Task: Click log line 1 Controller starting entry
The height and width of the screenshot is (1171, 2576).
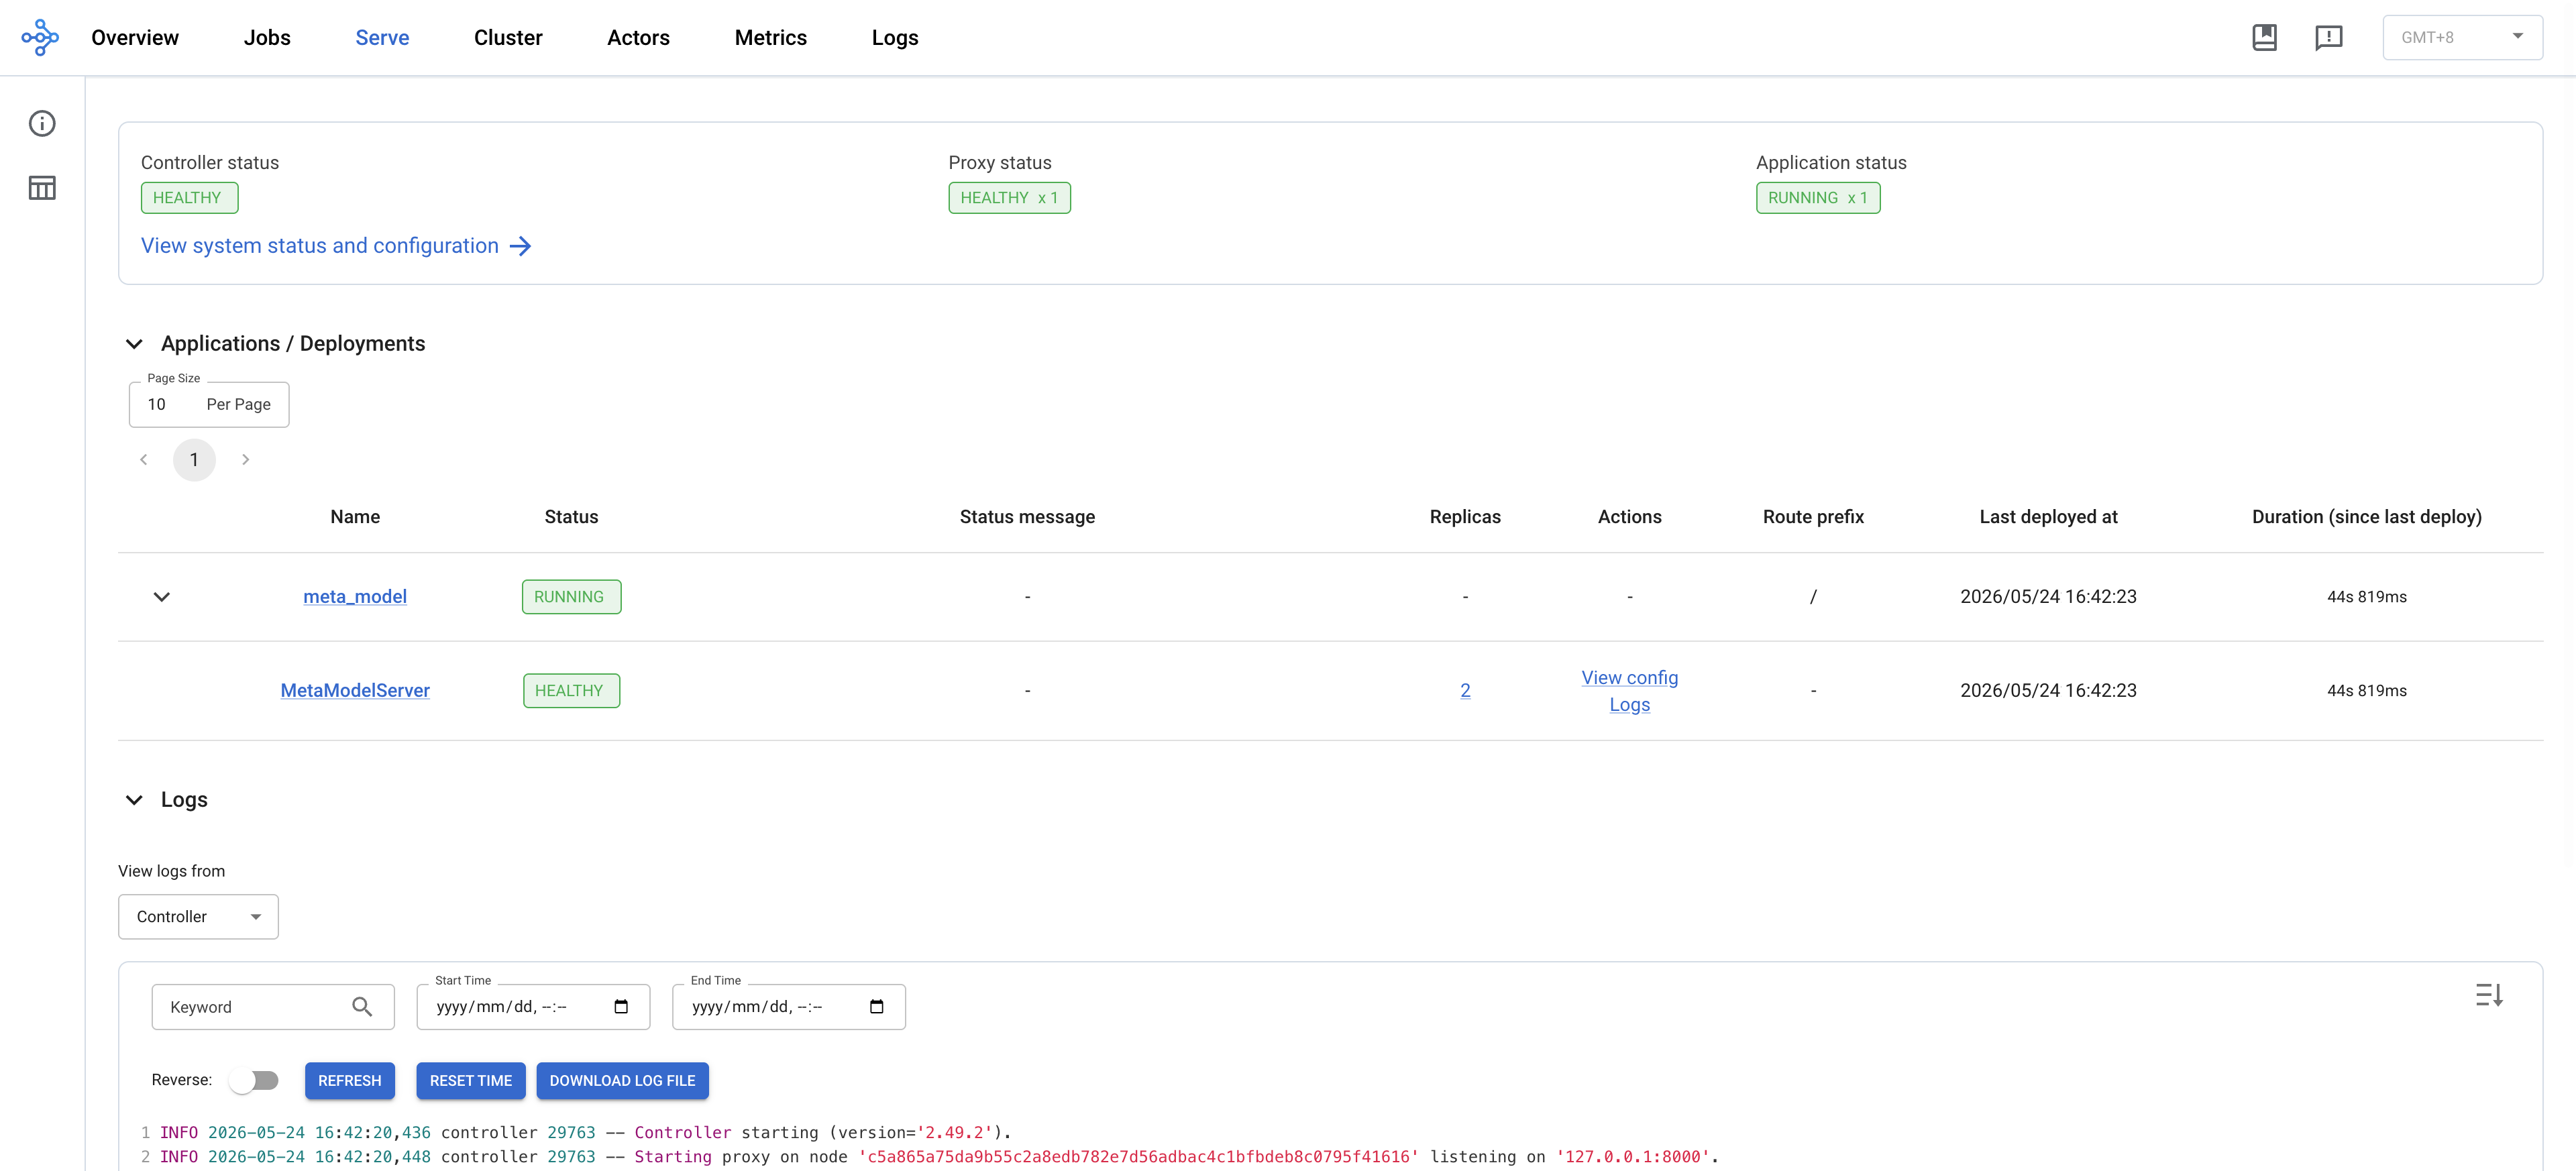Action: (586, 1133)
